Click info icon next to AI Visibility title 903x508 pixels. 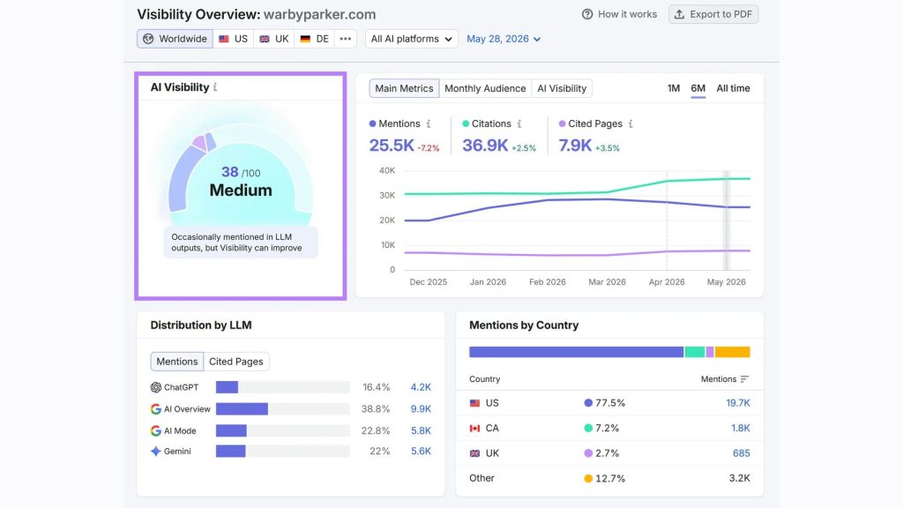pos(215,87)
